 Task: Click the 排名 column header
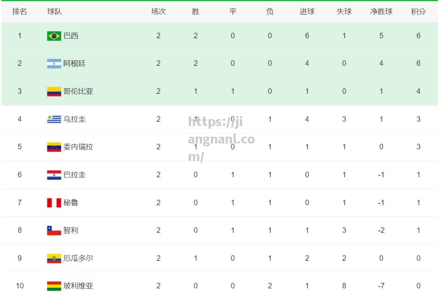(20, 11)
